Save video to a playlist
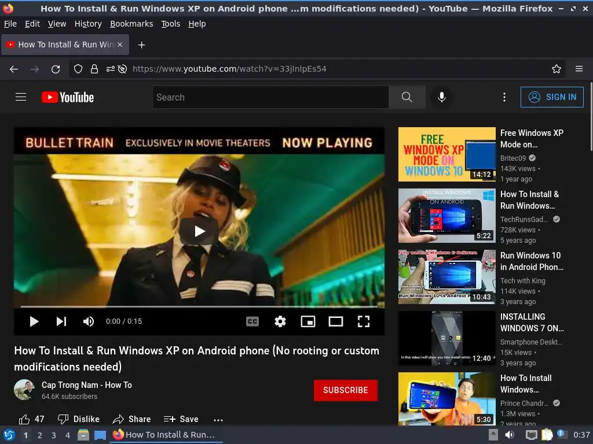The height and width of the screenshot is (444, 593). tap(181, 419)
